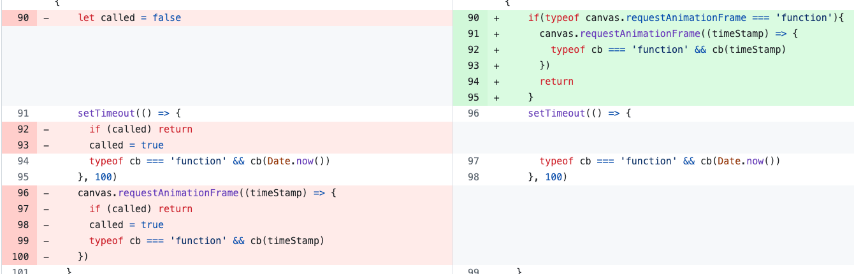Screen dimensions: 854x274
Task: Click unchanged line number 96 on right side
Action: coord(473,113)
